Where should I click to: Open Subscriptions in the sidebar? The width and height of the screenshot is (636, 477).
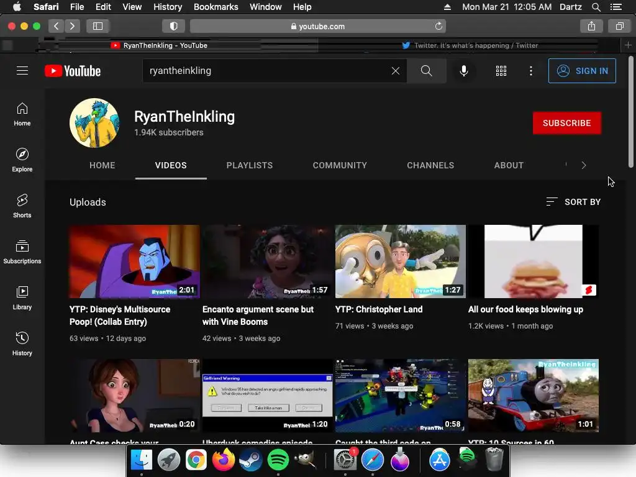22,252
